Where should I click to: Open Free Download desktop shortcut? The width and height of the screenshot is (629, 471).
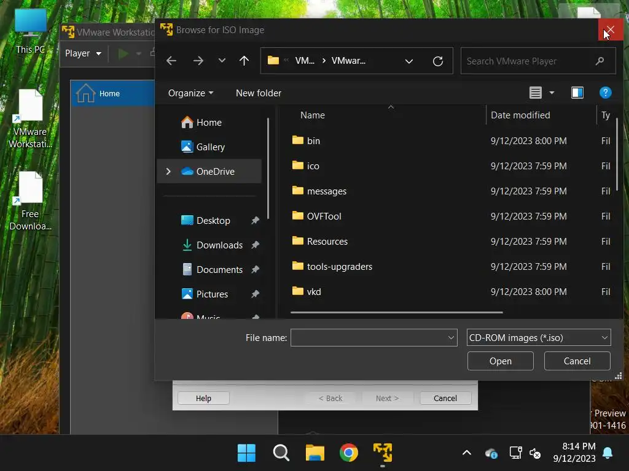30,201
